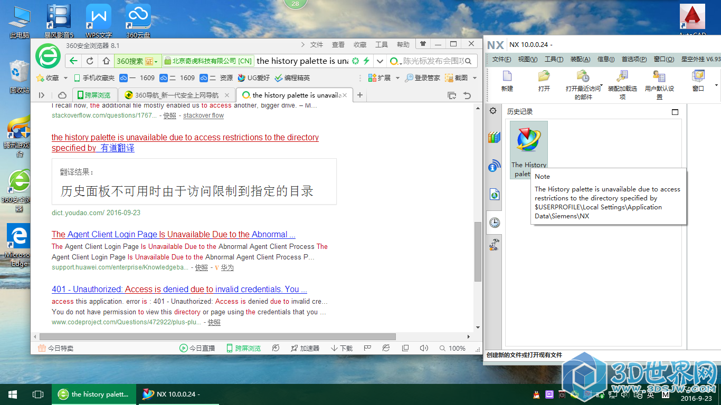Open recently visited parts icon in NX
The image size is (721, 405).
pyautogui.click(x=583, y=76)
